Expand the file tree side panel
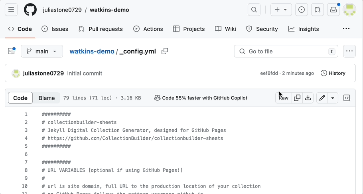 (x=11, y=51)
